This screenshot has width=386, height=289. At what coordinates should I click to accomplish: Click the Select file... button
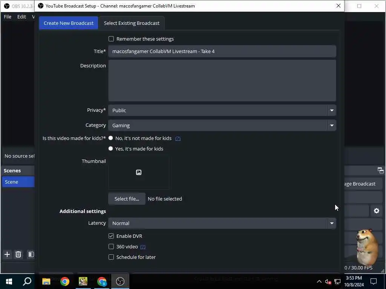click(127, 199)
